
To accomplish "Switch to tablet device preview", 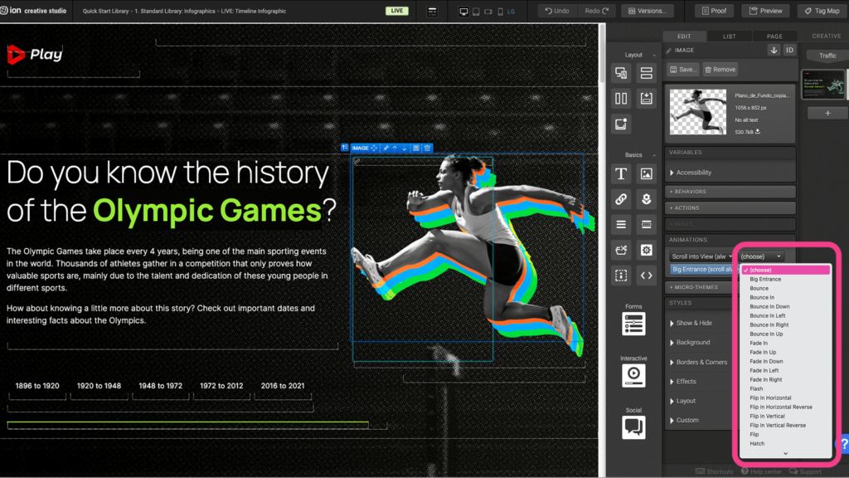I will pyautogui.click(x=476, y=11).
